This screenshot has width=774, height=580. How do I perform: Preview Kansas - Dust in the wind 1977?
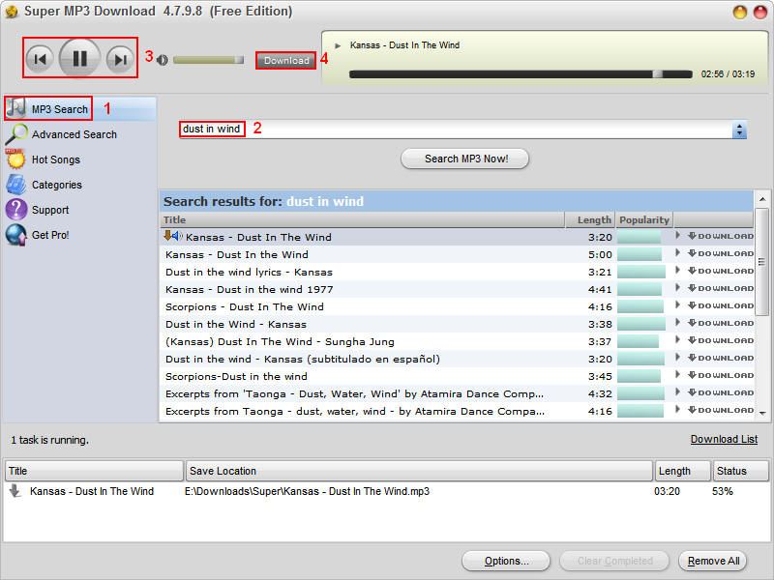[678, 288]
